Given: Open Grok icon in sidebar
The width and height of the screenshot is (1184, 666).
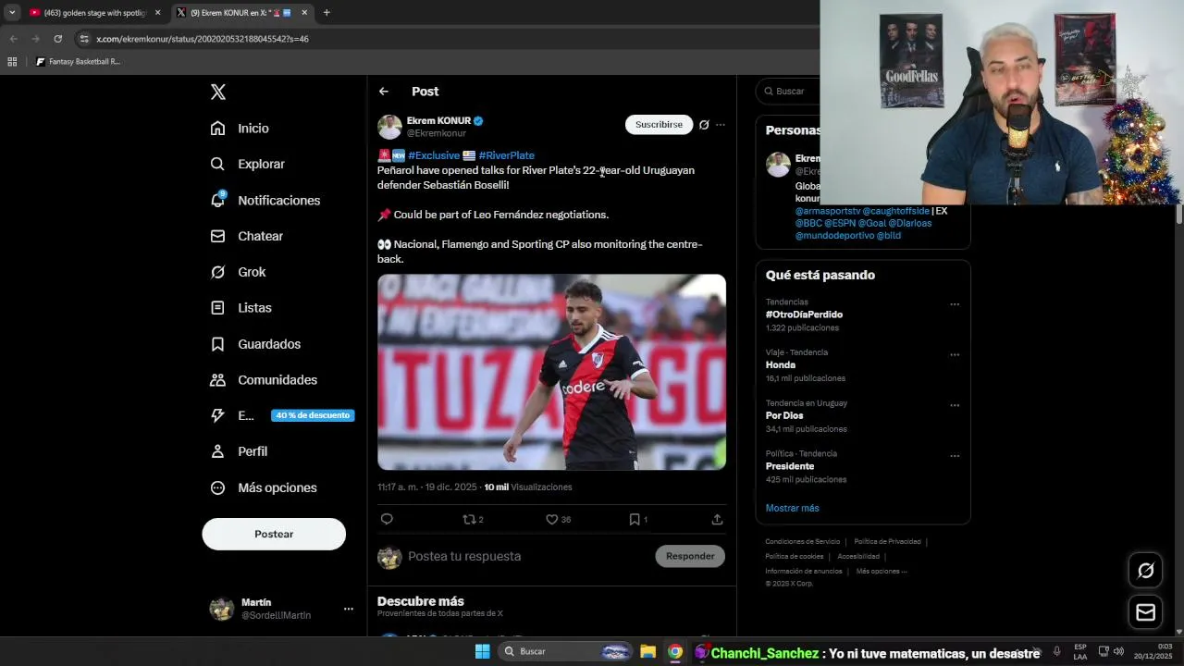Looking at the screenshot, I should (217, 272).
